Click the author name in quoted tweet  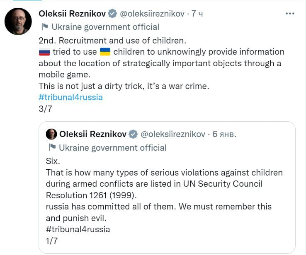click(93, 134)
